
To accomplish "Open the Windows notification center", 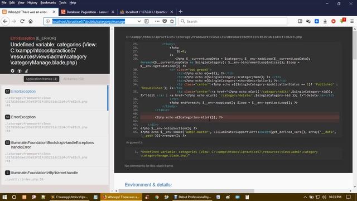I will (348, 197).
